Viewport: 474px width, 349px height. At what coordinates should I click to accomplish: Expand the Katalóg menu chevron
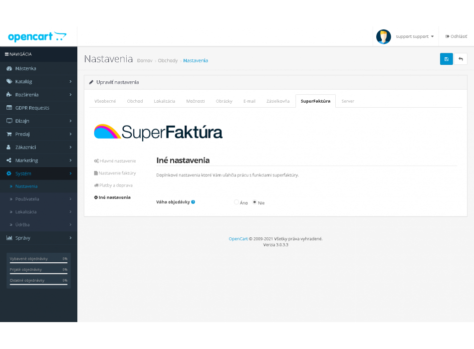[70, 82]
